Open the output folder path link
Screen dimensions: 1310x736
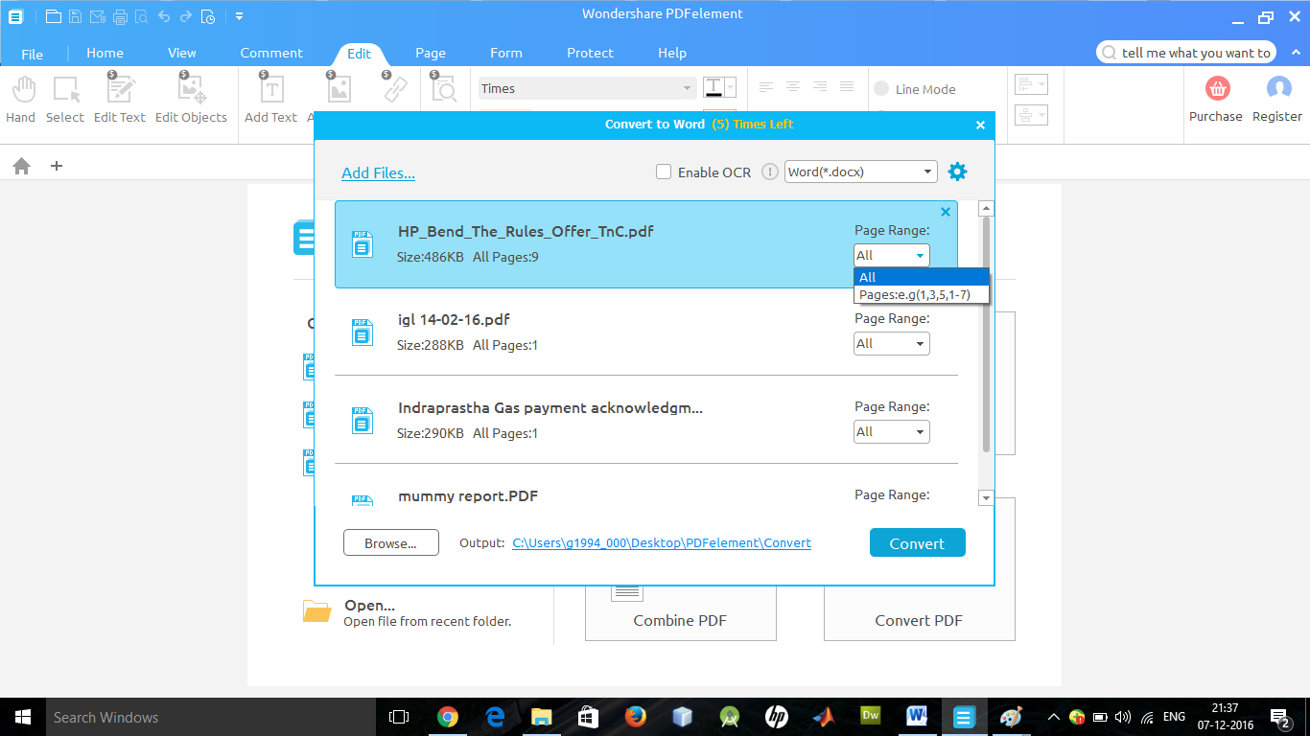tap(662, 542)
